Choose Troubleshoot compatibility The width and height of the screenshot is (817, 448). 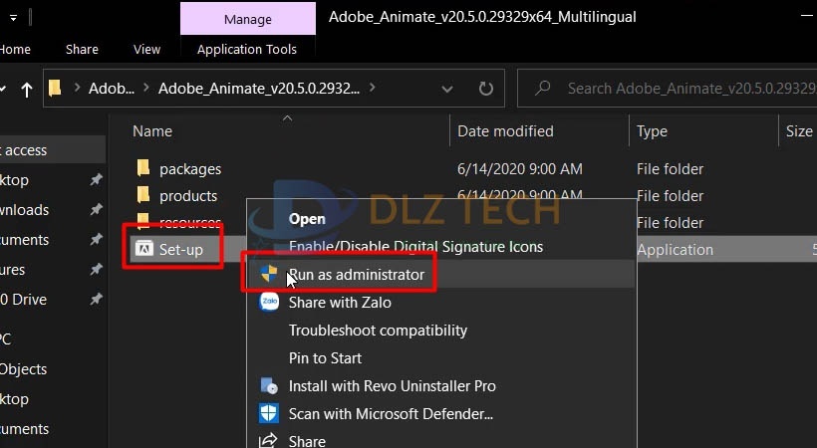pos(378,331)
